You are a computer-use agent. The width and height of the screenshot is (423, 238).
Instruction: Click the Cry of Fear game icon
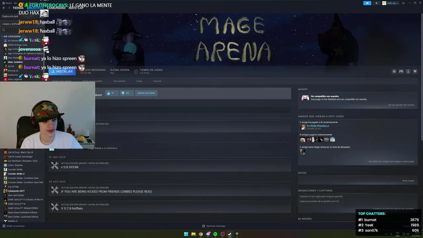5,187
